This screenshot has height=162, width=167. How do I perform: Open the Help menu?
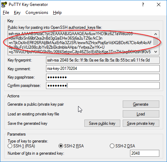coord(57,13)
